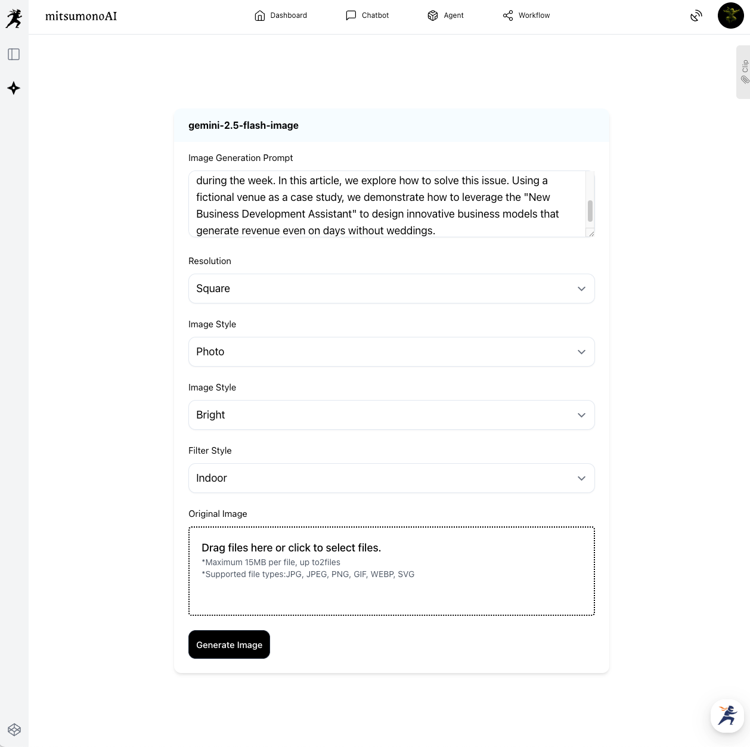
Task: Click the prompt textarea scrollbar thumb
Action: 590,210
